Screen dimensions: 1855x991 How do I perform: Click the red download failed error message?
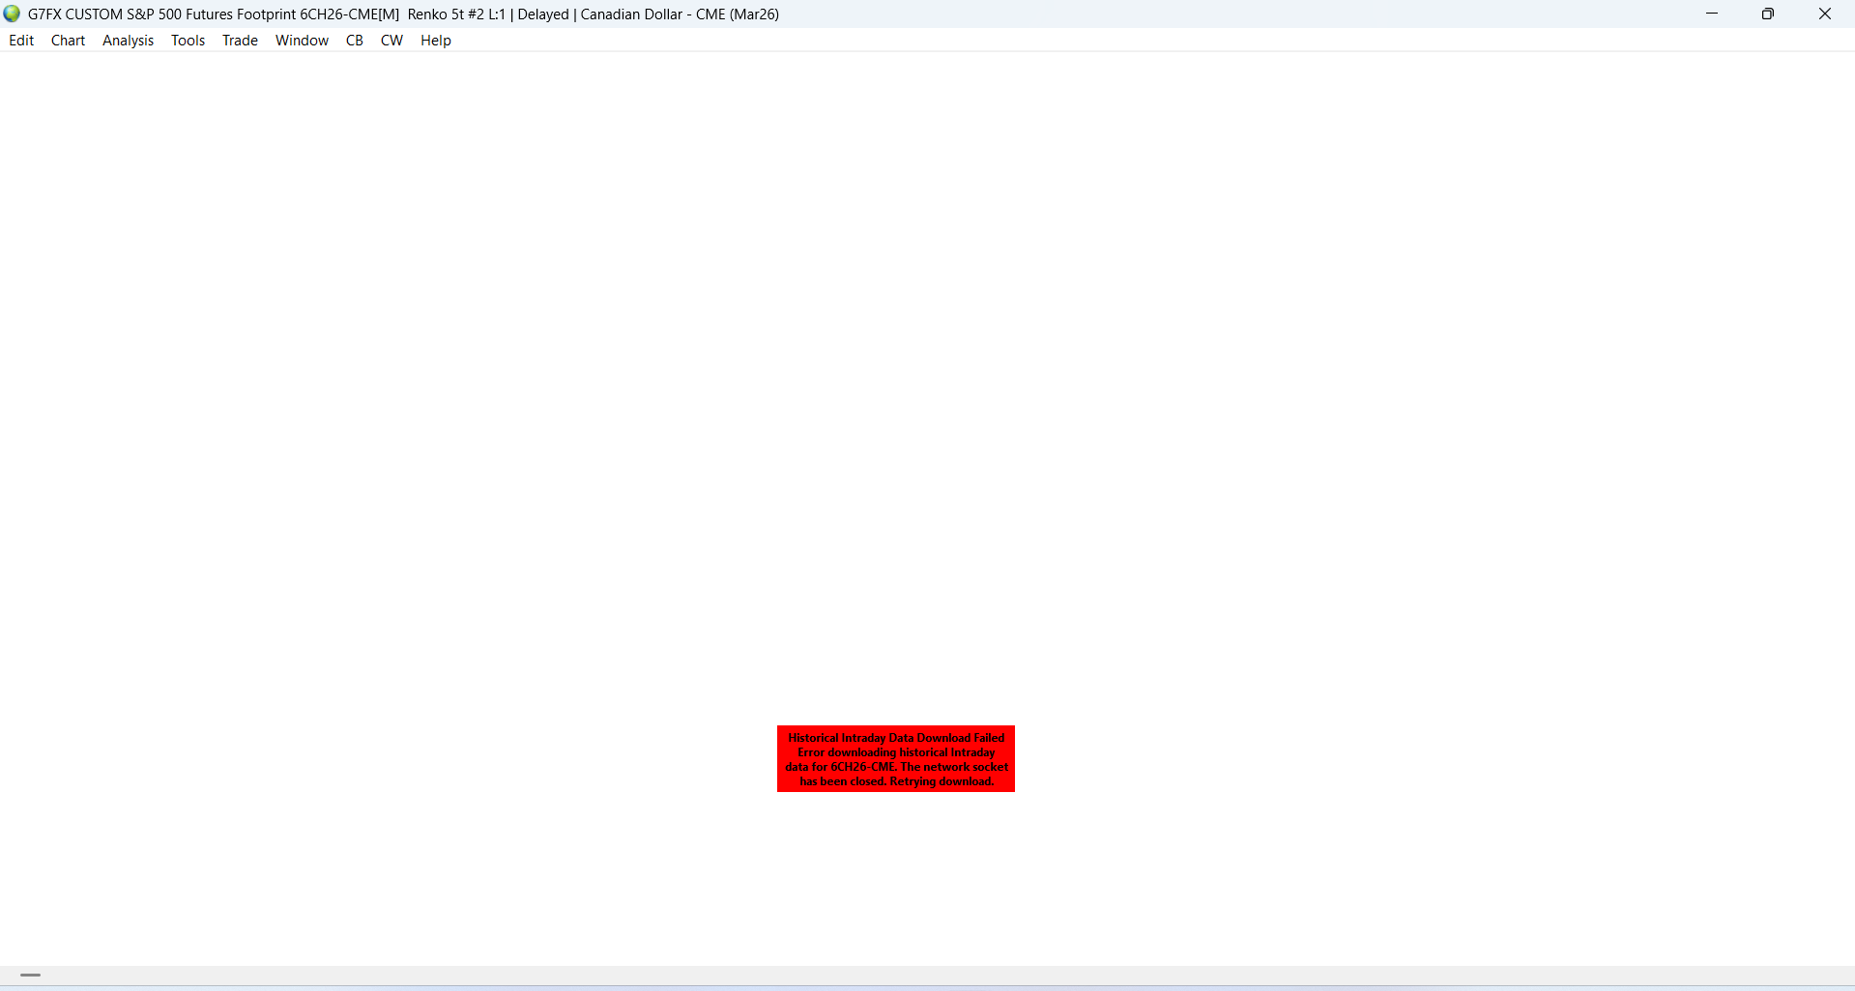(x=896, y=759)
